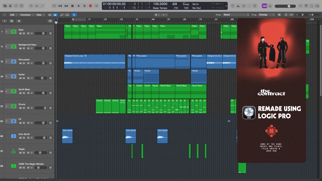
Task: Adjust the vertical zoom slider
Action: 302,15
